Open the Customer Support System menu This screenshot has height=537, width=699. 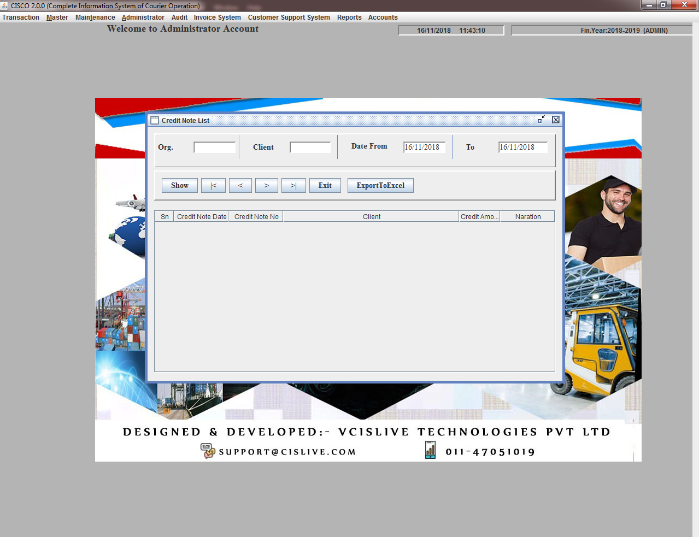[289, 17]
